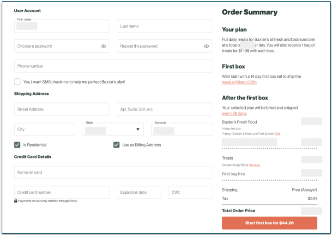
Task: Focus the Phone number field
Action: coord(113,66)
